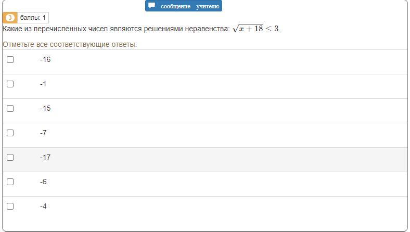
Task: Click the 'Отметьте все соответствующие ответы' instruction text
Action: [70, 44]
